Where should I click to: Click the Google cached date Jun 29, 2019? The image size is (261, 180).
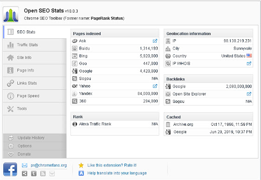point(231,132)
